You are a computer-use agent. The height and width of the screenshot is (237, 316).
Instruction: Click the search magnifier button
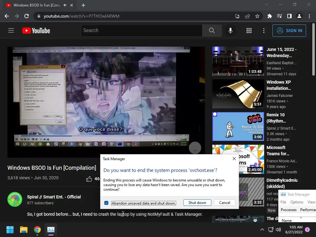pos(212,31)
